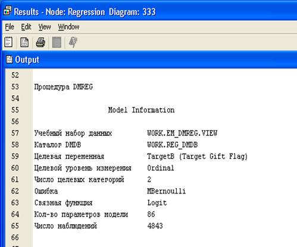Open the Edit menu
This screenshot has height=247, width=297.
26,27
